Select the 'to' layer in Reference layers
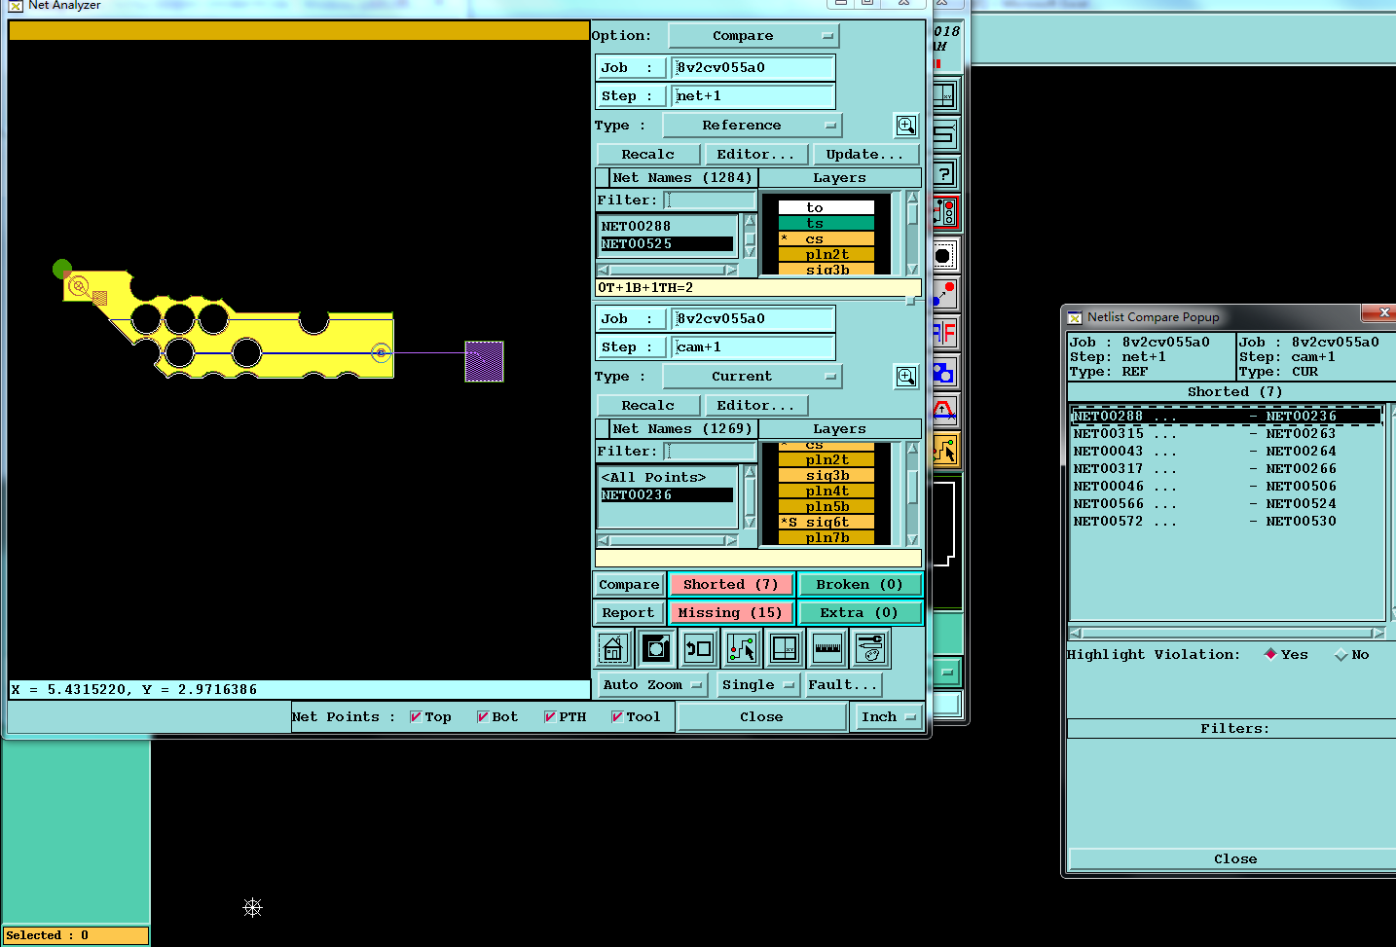 827,207
